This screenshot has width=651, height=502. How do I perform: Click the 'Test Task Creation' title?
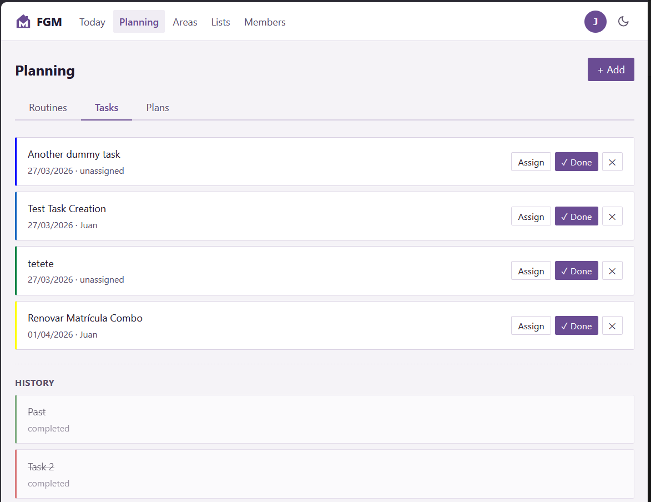[x=67, y=209]
